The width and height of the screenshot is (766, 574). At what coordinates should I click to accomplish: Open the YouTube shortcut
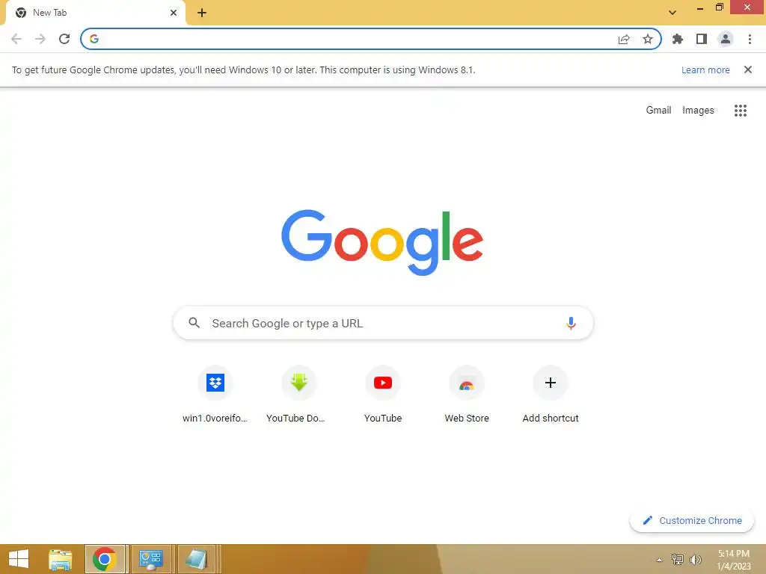pos(383,395)
